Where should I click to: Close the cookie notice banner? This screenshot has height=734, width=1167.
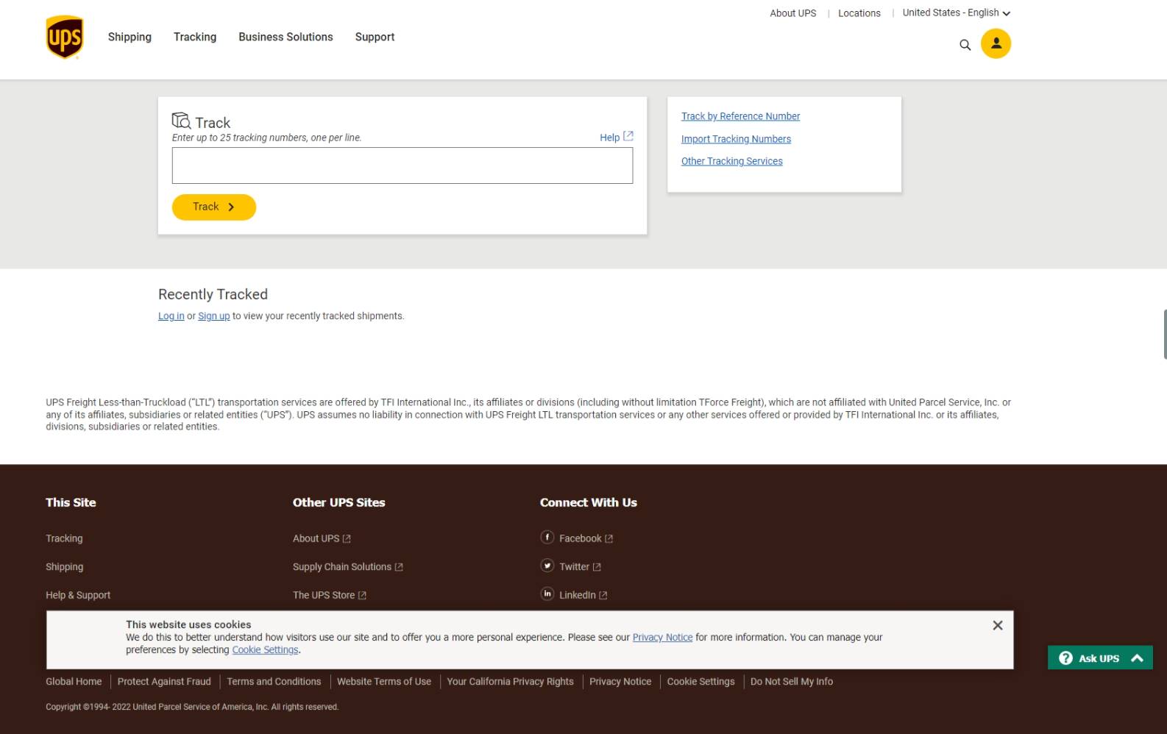997,625
